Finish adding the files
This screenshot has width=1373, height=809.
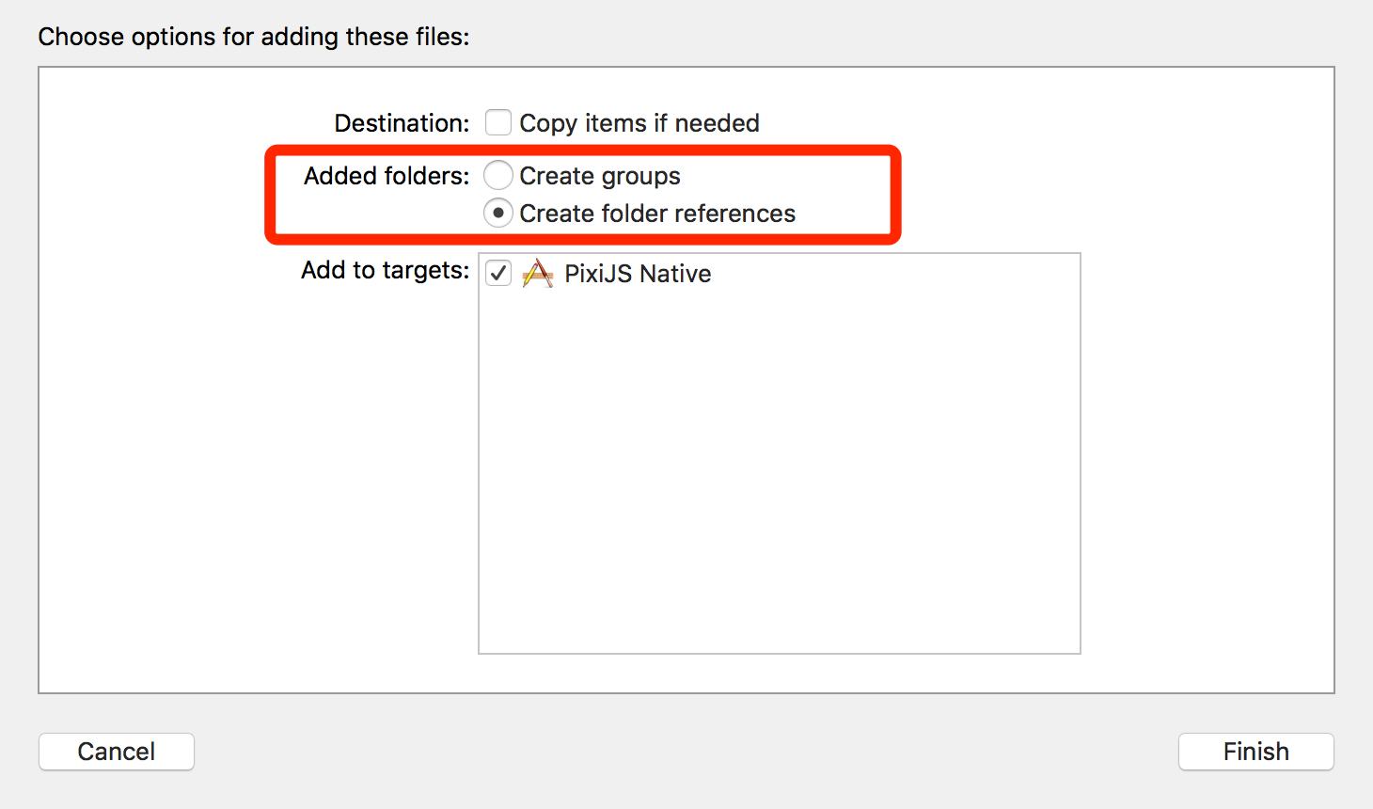pyautogui.click(x=1256, y=752)
